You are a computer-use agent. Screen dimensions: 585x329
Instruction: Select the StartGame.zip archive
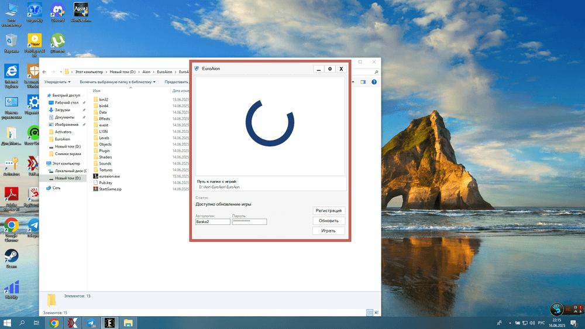(110, 189)
